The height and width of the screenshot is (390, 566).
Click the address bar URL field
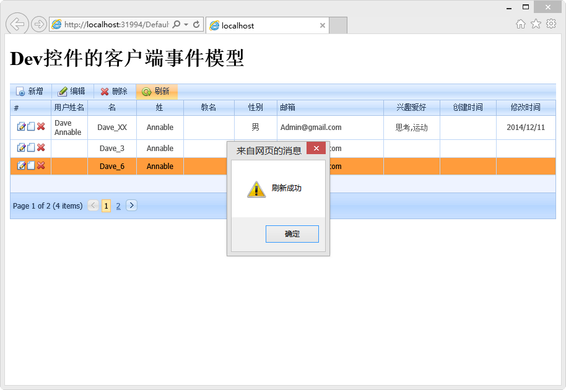pyautogui.click(x=116, y=25)
